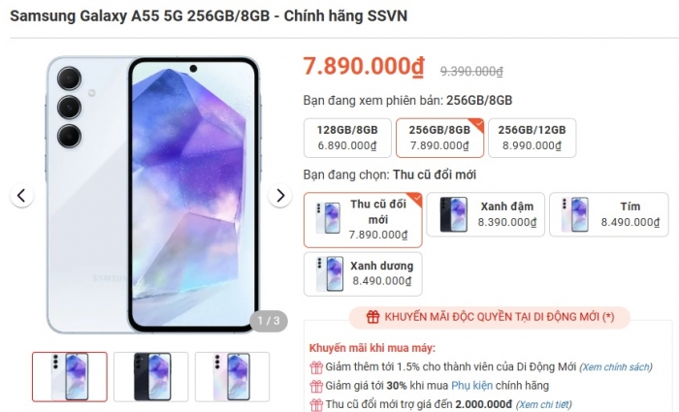
Task: Select the purple phone thumbnail
Action: (x=232, y=376)
